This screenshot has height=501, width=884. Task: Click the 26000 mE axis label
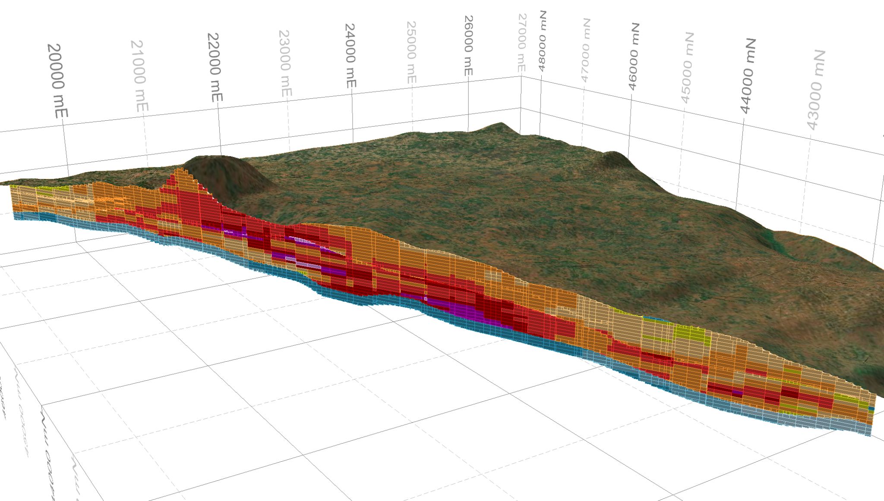pyautogui.click(x=468, y=46)
